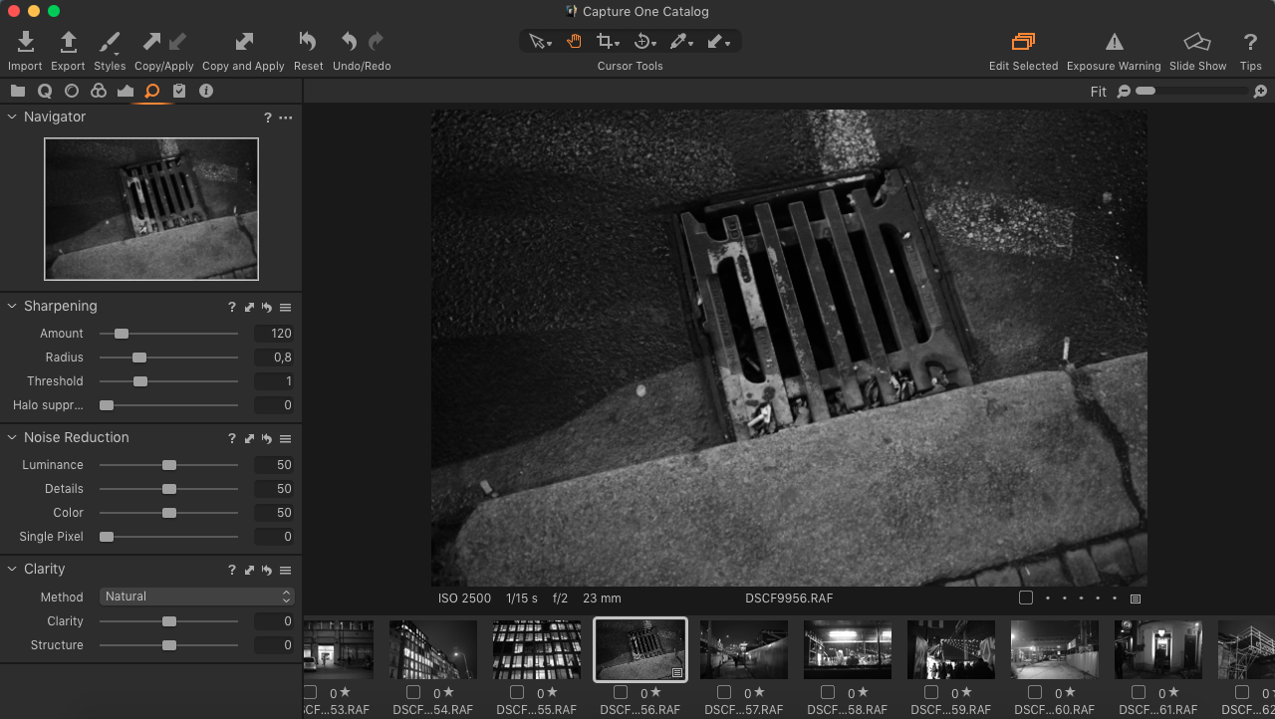Switch to the Metadata info tool tab
Viewport: 1275px width, 719px height.
coord(206,91)
